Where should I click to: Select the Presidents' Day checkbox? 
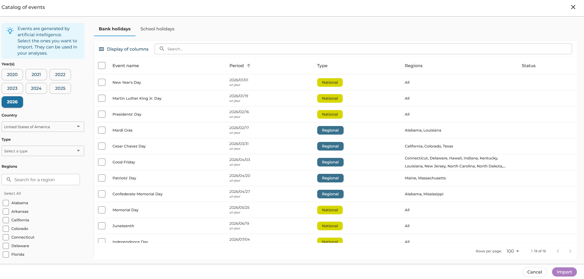click(102, 114)
